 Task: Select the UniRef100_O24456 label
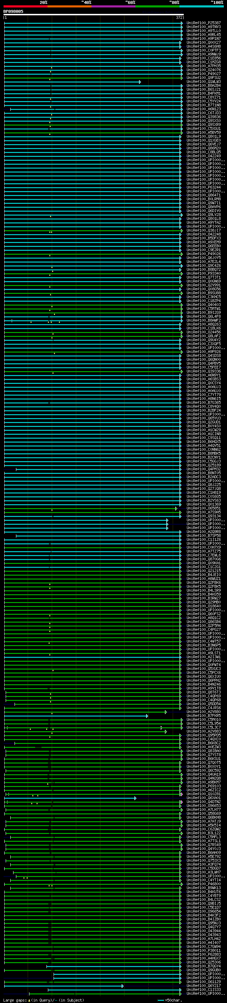tap(204, 332)
